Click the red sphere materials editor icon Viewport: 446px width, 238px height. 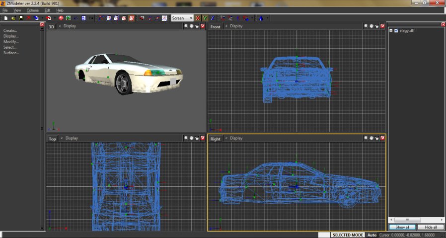tap(61, 18)
